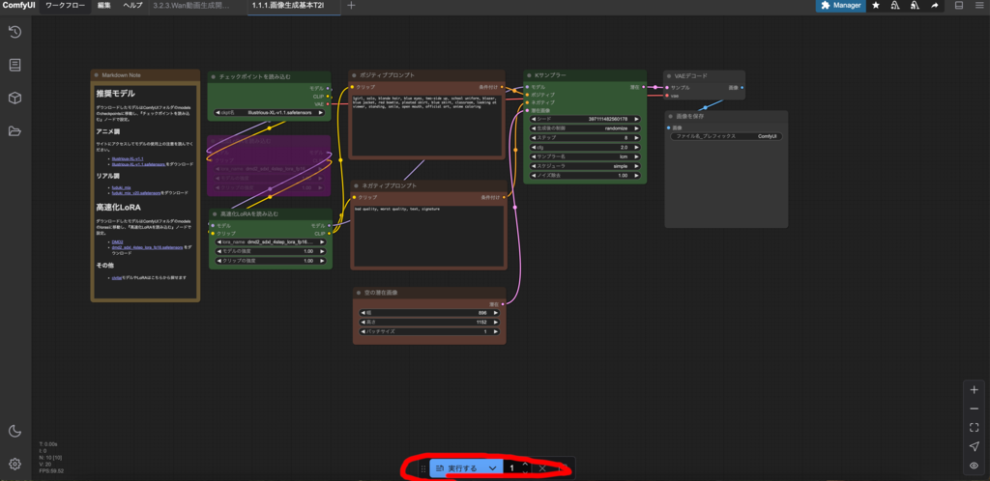The height and width of the screenshot is (481, 990).
Task: Open the ワークフロー menu
Action: click(x=65, y=6)
